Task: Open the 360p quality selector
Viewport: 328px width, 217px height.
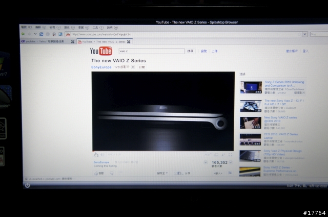Action: 208,155
